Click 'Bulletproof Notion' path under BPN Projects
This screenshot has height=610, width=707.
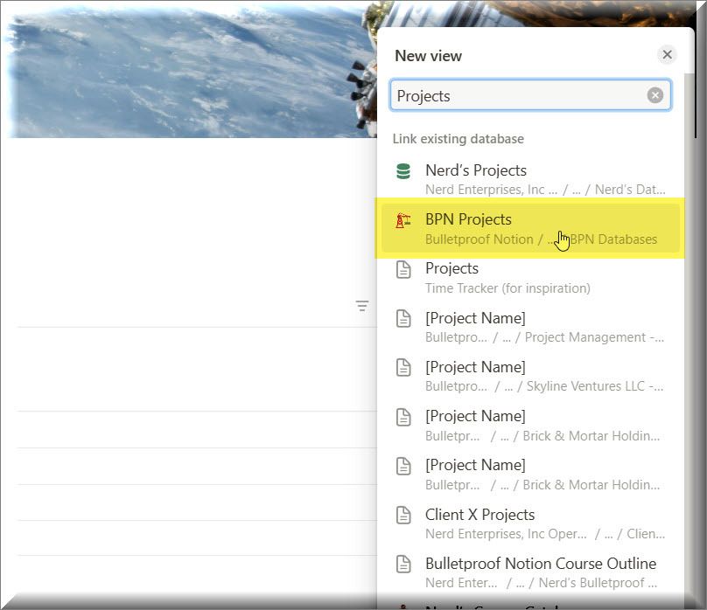479,239
